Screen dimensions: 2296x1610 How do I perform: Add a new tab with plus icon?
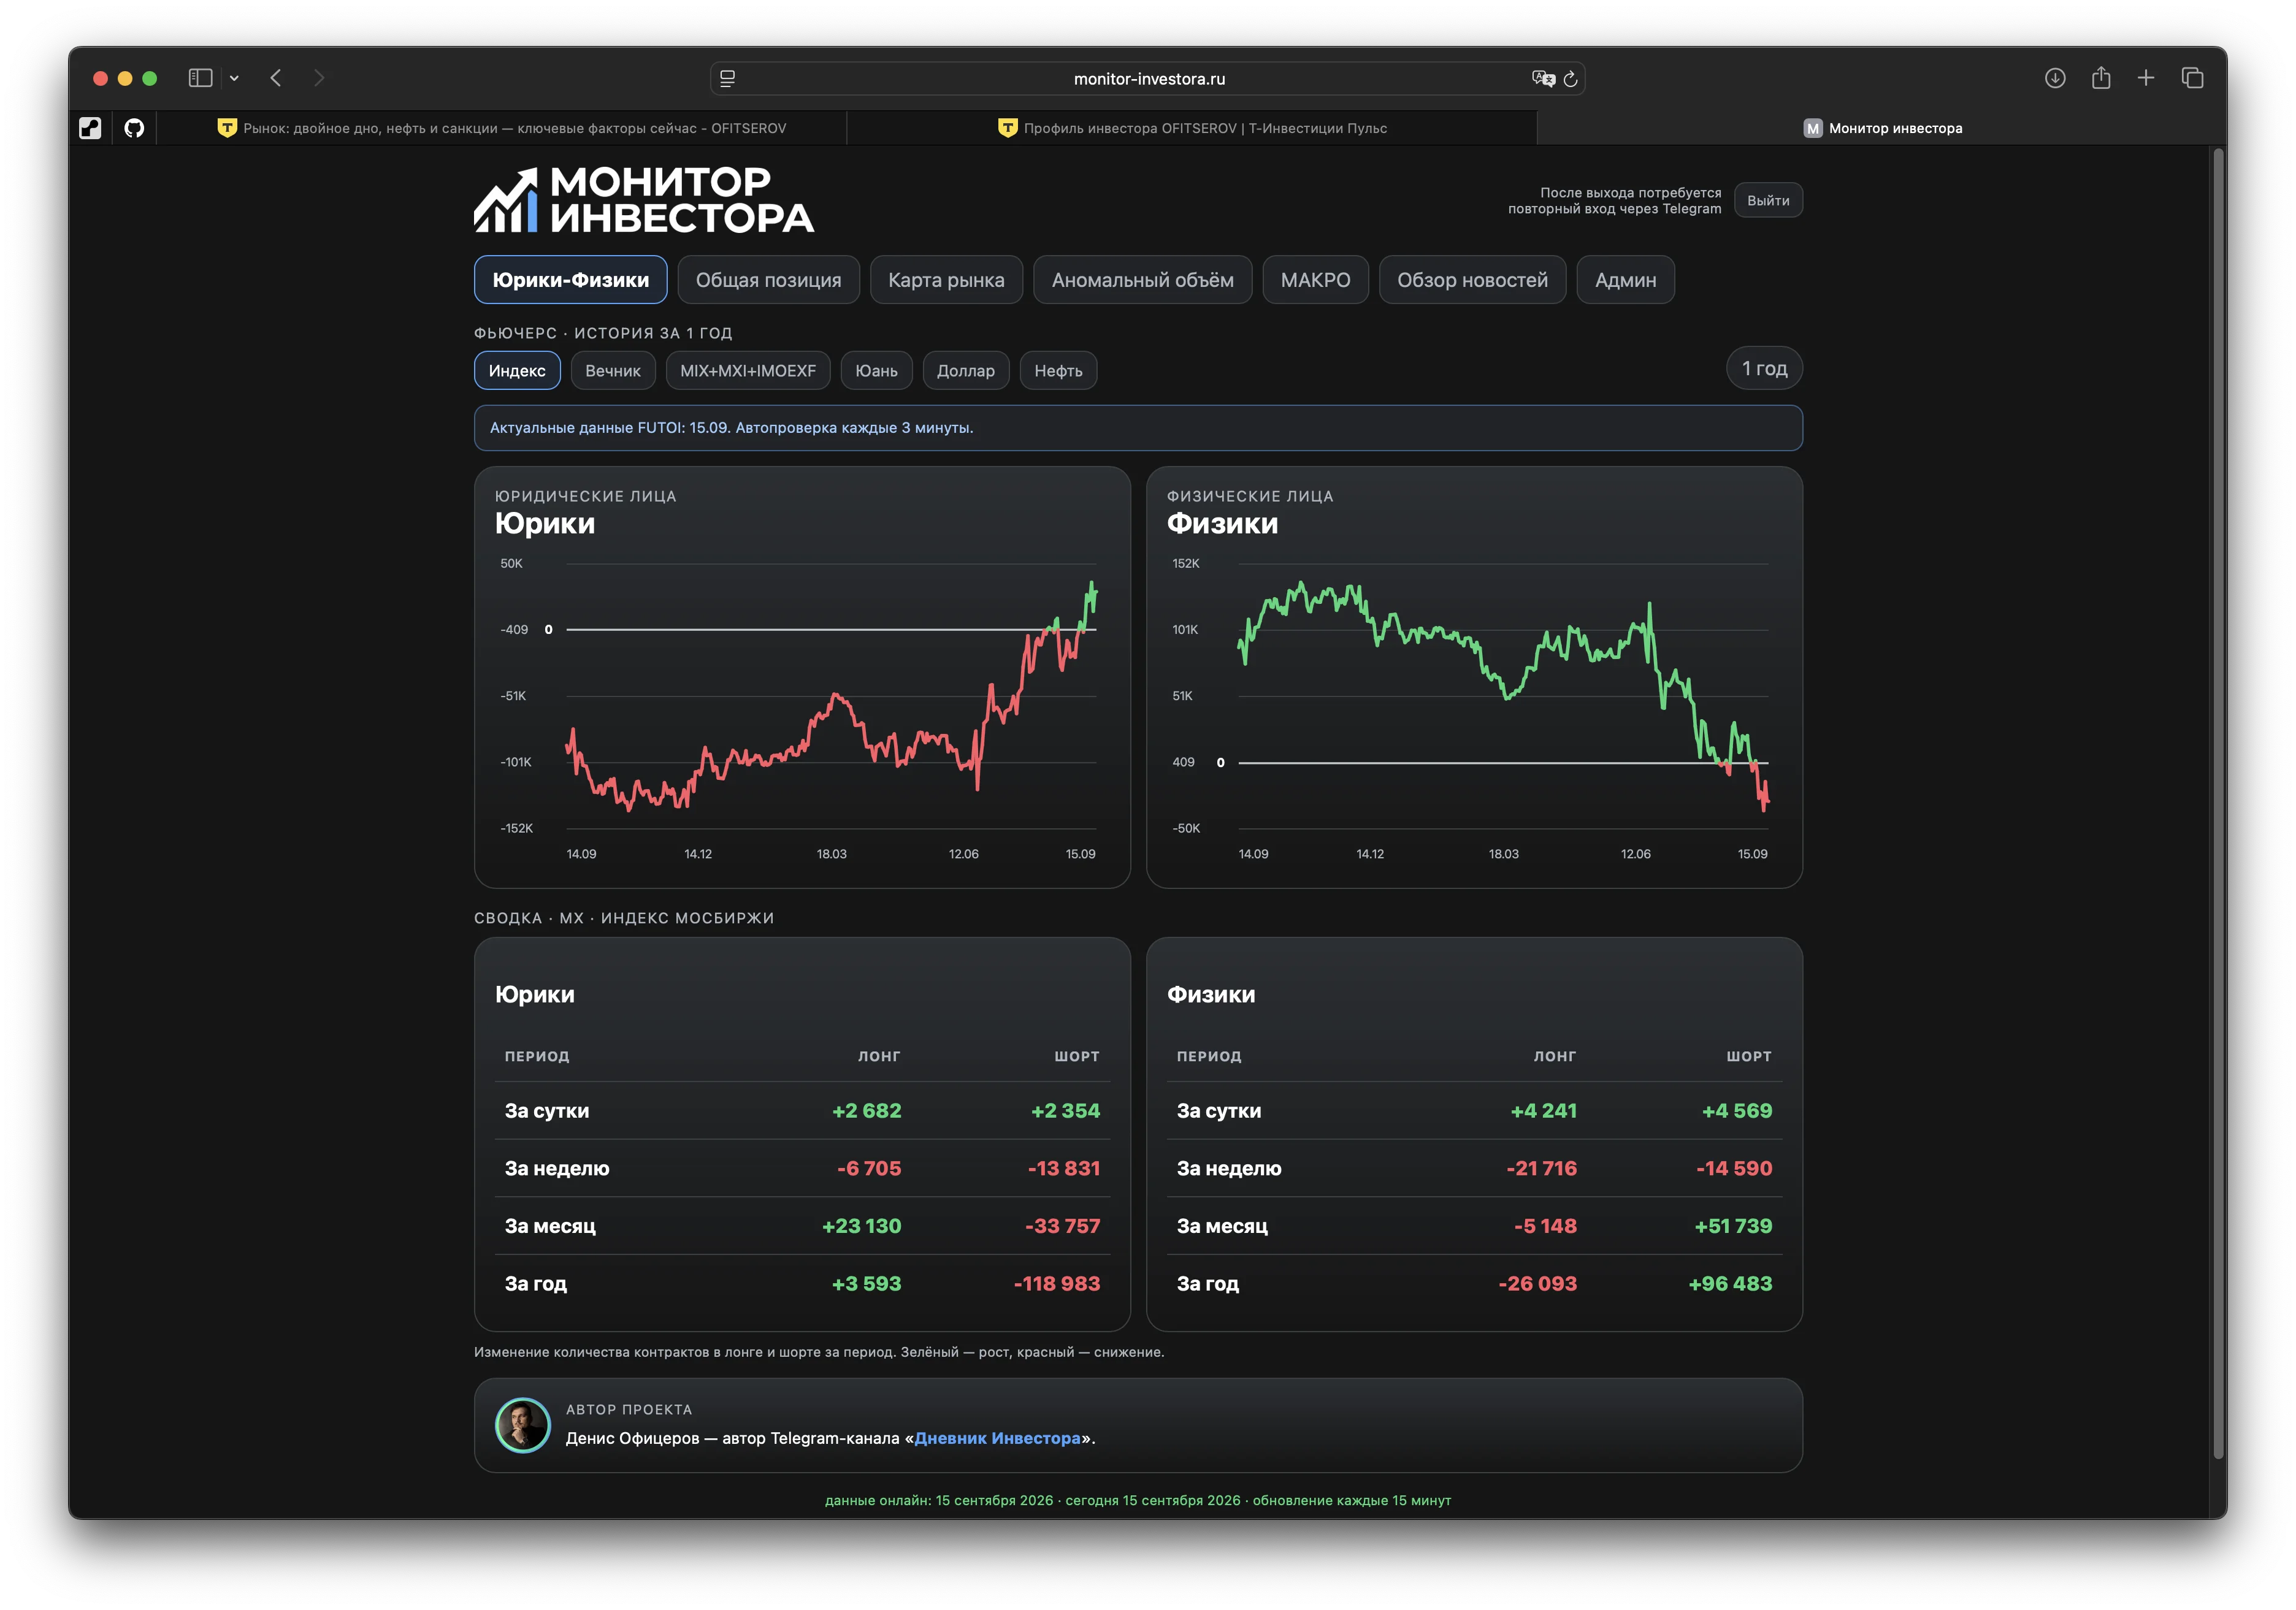click(2146, 78)
